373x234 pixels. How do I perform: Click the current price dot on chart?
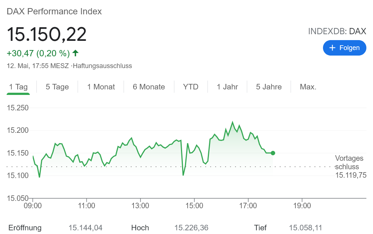coord(273,153)
